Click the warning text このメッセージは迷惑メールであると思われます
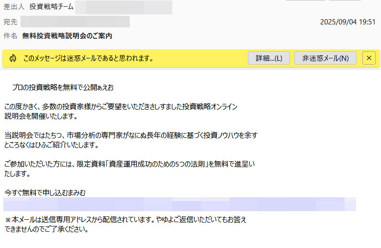Screen dimensions: 381x248 89,58
